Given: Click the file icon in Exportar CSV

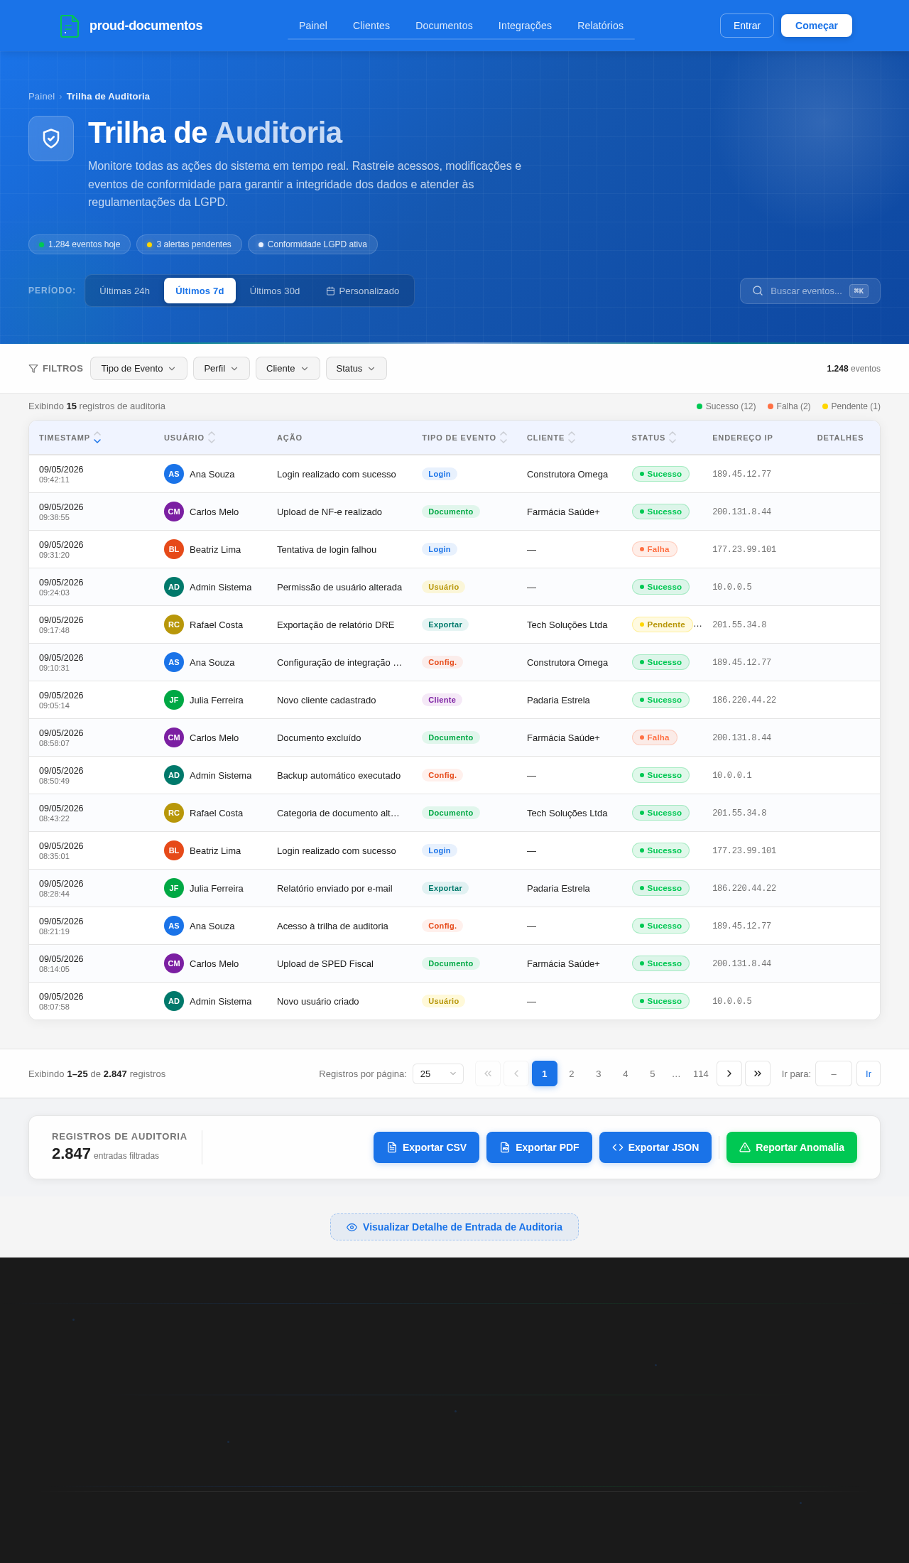Looking at the screenshot, I should click(x=392, y=1147).
